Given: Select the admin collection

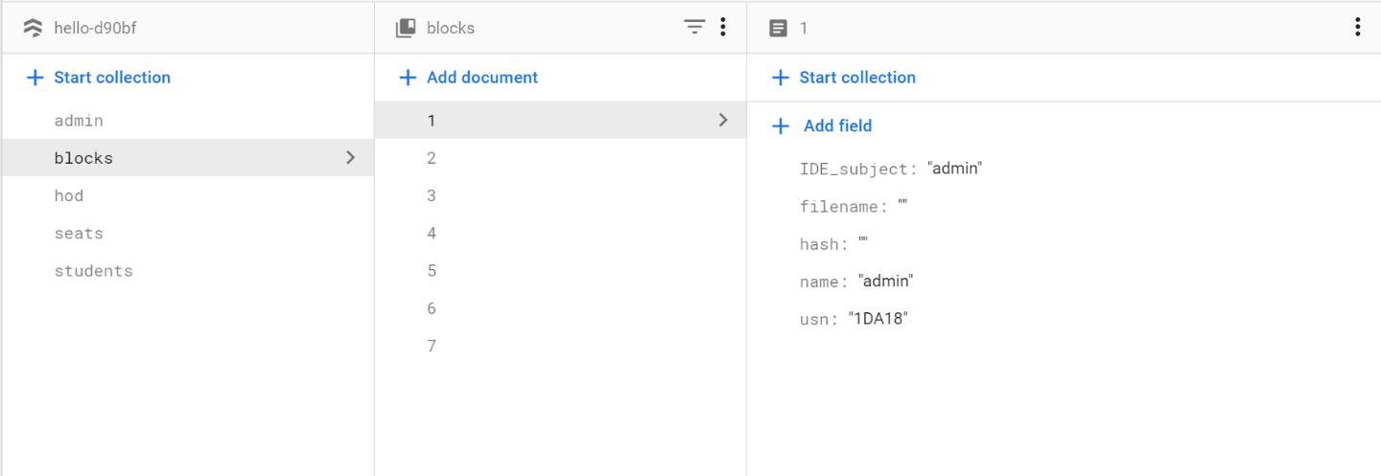Looking at the screenshot, I should (79, 121).
